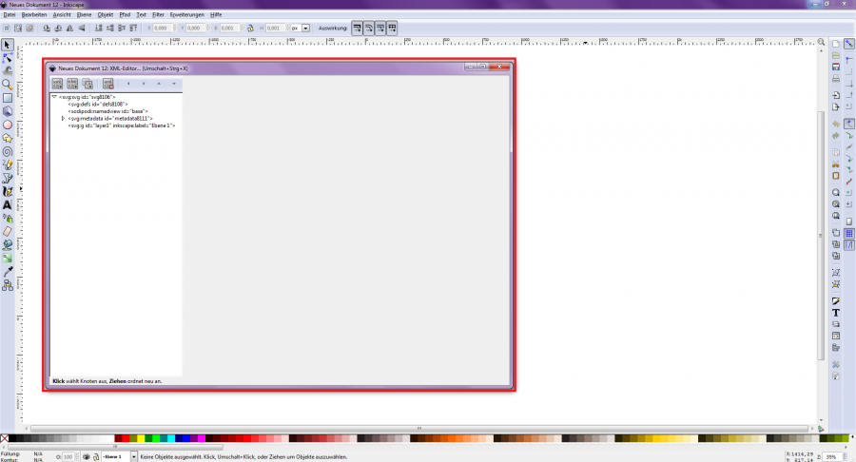Screen dimensions: 856x462
Task: Select the Spiral tool
Action: [x=8, y=150]
